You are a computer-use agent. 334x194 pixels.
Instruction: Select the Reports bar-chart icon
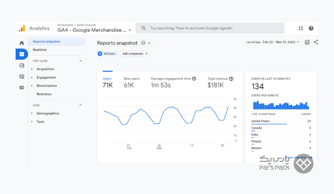[22, 54]
